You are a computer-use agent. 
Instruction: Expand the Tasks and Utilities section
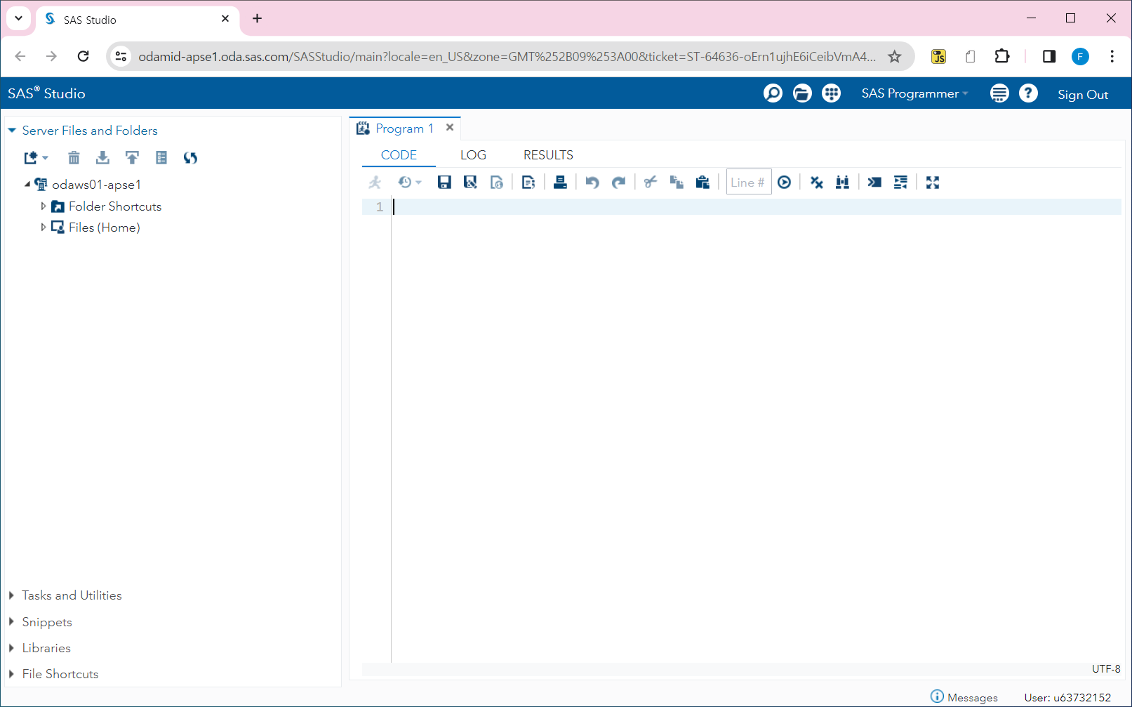(11, 595)
